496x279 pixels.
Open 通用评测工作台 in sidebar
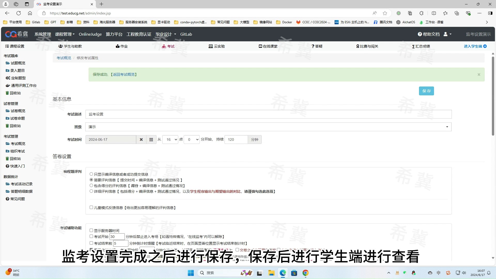pyautogui.click(x=21, y=86)
